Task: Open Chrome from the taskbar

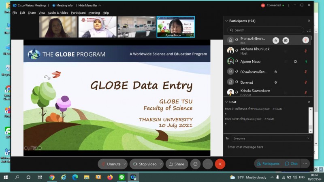Action: 52,177
